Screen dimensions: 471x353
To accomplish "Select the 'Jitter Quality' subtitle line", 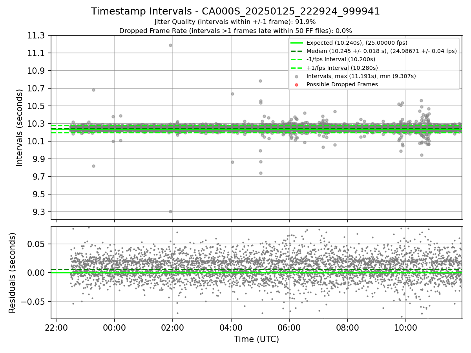I will coord(235,22).
